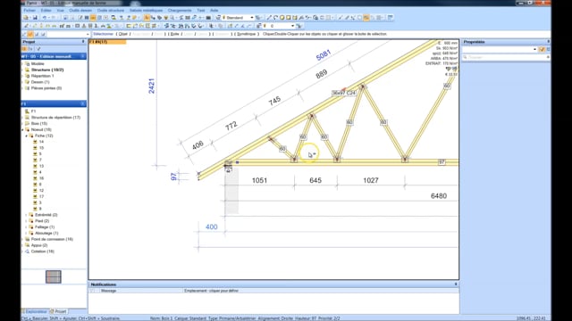Pin the Projet panel using its pushpin

[83, 42]
